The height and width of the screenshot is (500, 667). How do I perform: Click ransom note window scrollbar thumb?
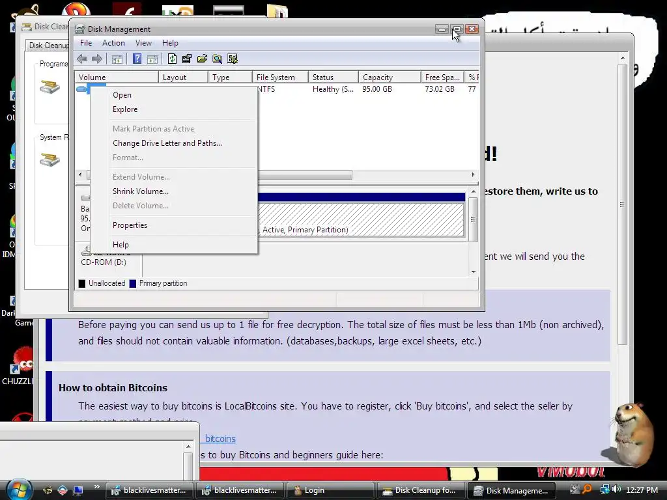622,204
